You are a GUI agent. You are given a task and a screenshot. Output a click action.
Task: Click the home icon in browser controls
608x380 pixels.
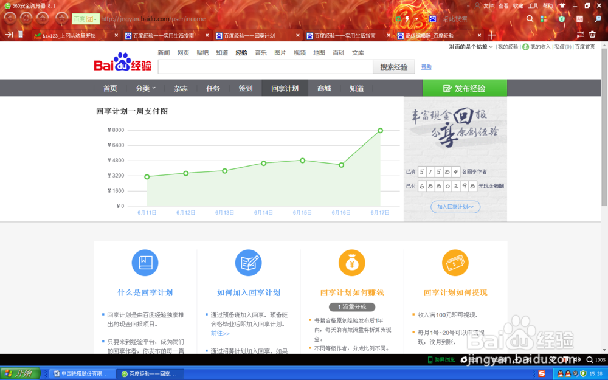pos(43,19)
